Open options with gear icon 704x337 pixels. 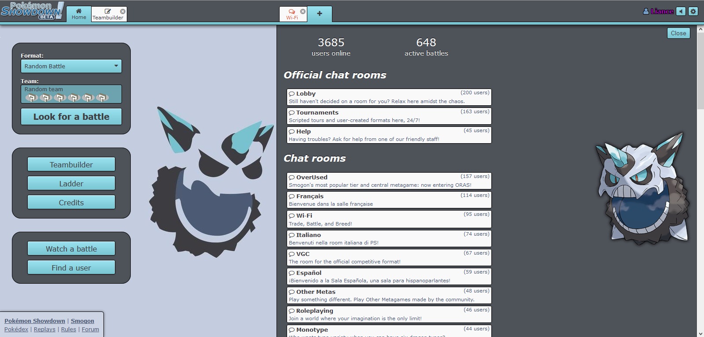point(693,11)
